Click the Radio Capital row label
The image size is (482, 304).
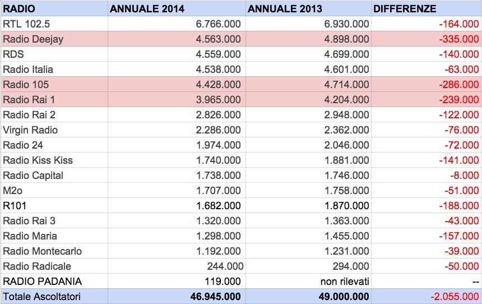[33, 176]
